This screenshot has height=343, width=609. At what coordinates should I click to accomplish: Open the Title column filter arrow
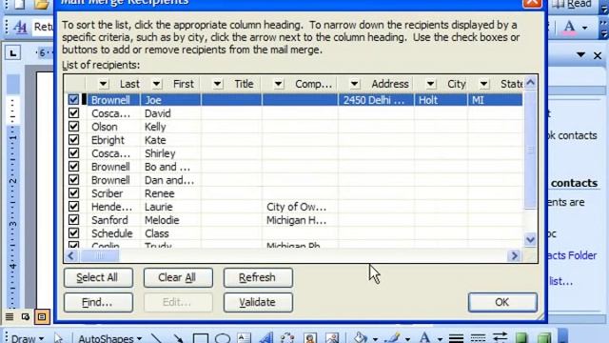pyautogui.click(x=217, y=84)
